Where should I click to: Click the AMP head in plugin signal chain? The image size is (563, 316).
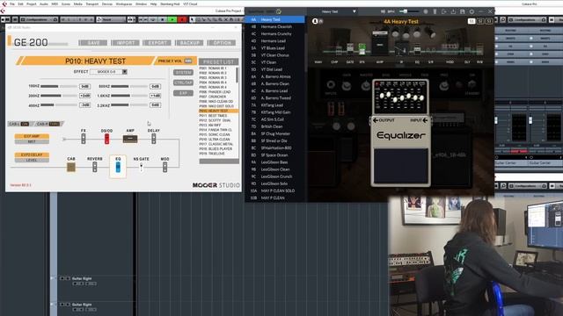[x=379, y=43]
